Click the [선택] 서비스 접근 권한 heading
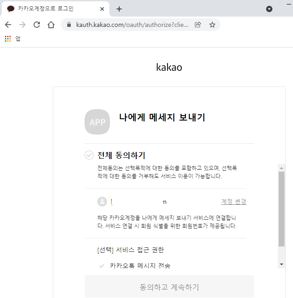Image resolution: width=293 pixels, height=298 pixels. [x=130, y=250]
